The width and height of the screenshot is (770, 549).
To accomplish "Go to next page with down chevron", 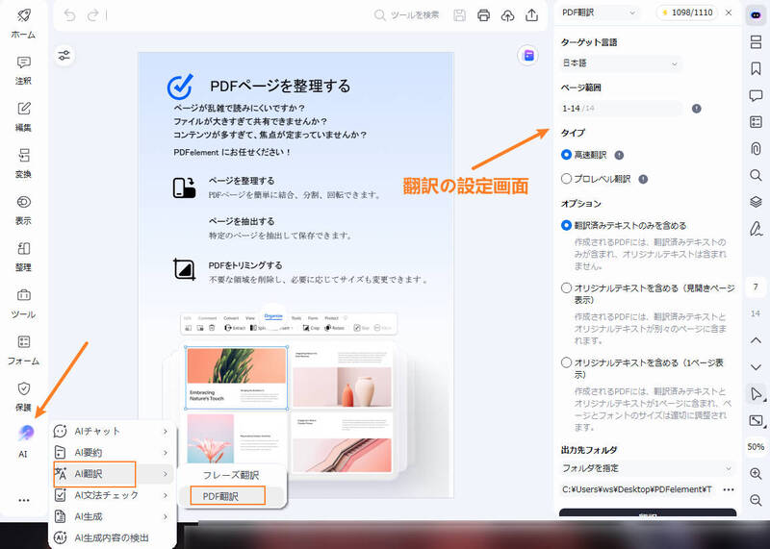I will 756,367.
